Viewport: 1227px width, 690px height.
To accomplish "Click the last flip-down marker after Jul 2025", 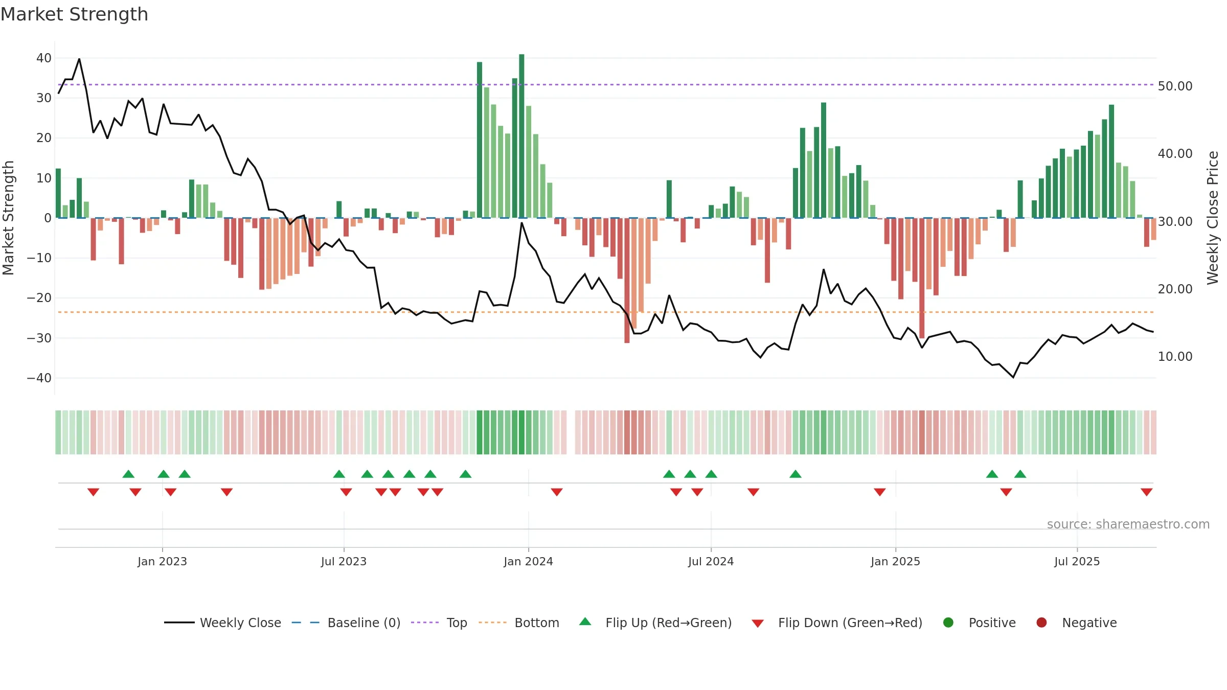I will tap(1146, 492).
